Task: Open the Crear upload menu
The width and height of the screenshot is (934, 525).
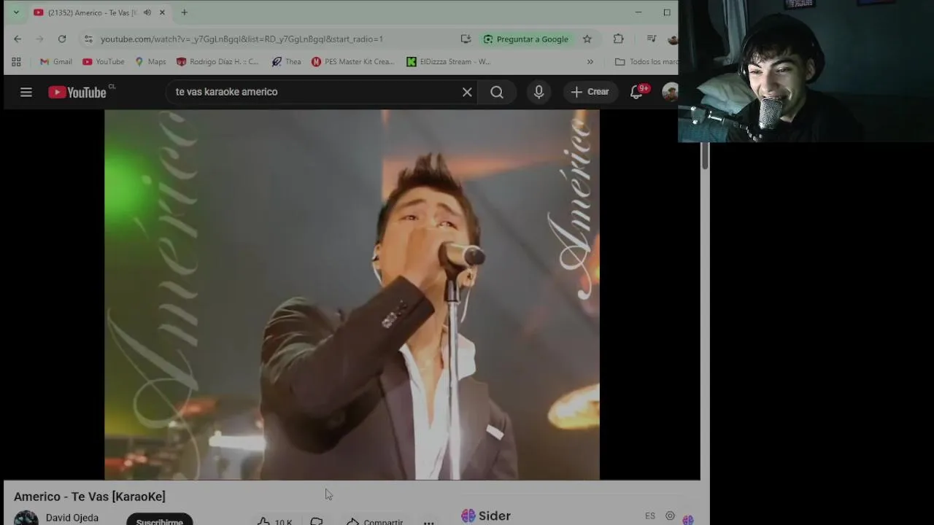Action: pyautogui.click(x=590, y=92)
